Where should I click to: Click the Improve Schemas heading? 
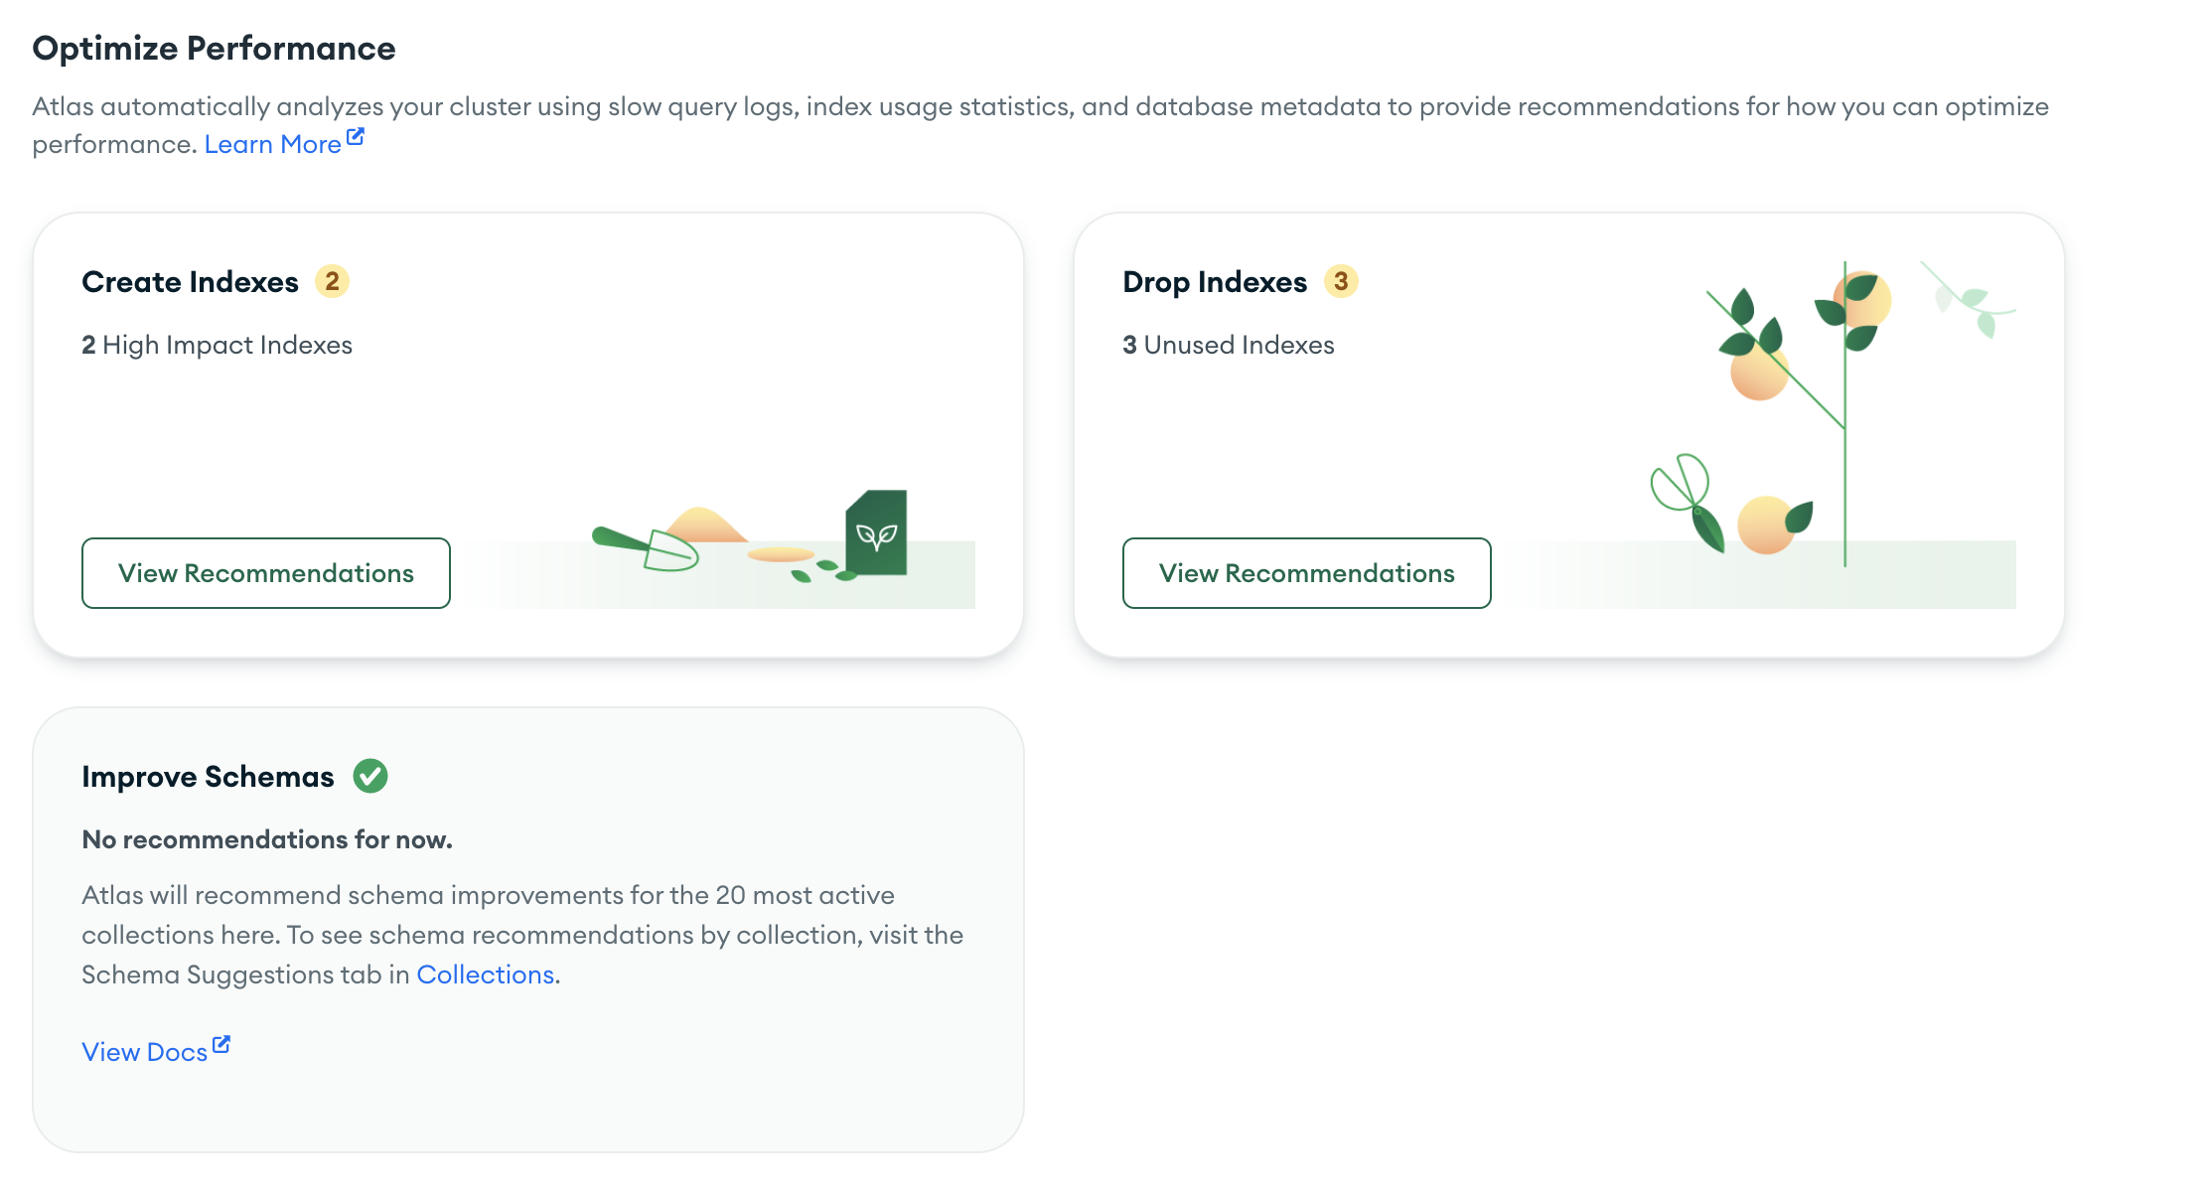pyautogui.click(x=208, y=777)
